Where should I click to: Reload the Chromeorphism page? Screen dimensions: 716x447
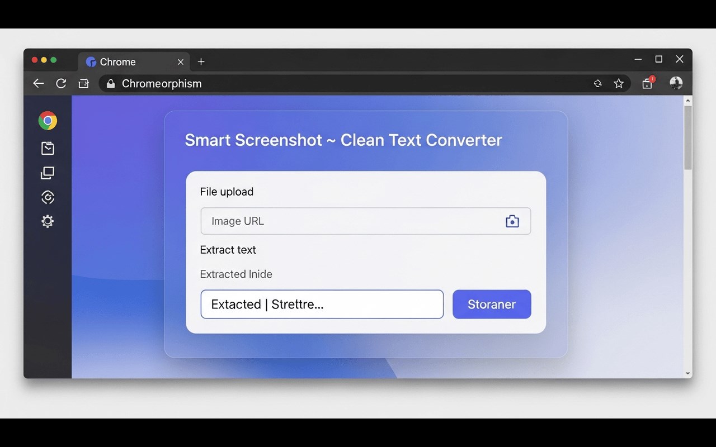pos(61,83)
